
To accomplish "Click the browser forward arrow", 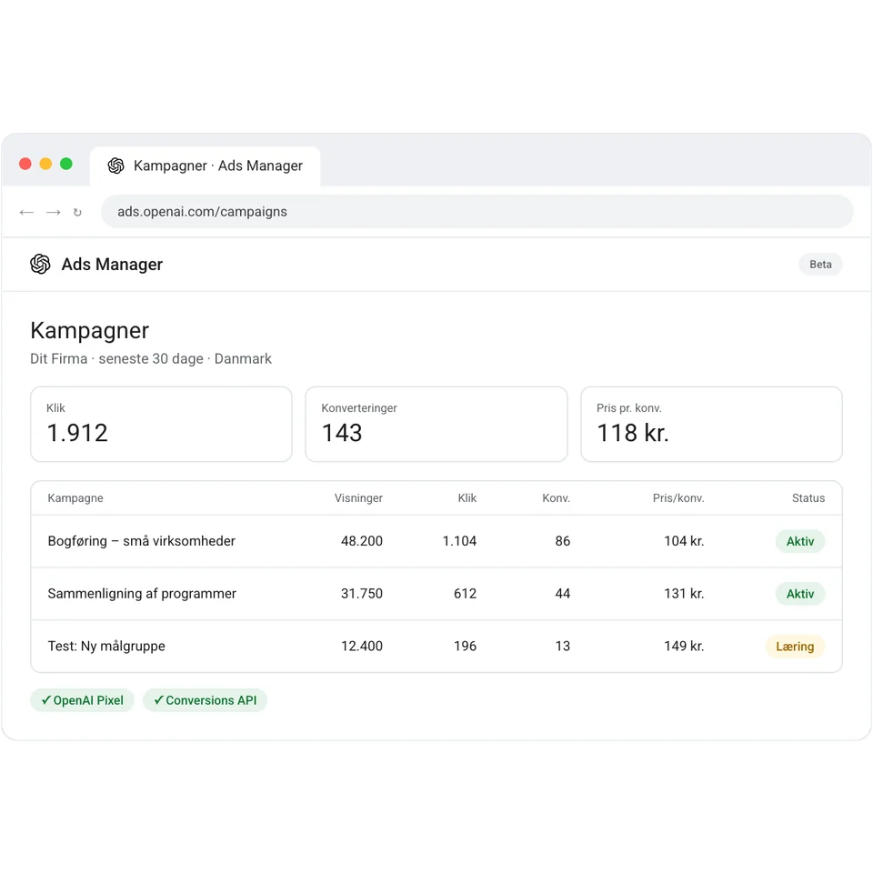I will click(53, 212).
